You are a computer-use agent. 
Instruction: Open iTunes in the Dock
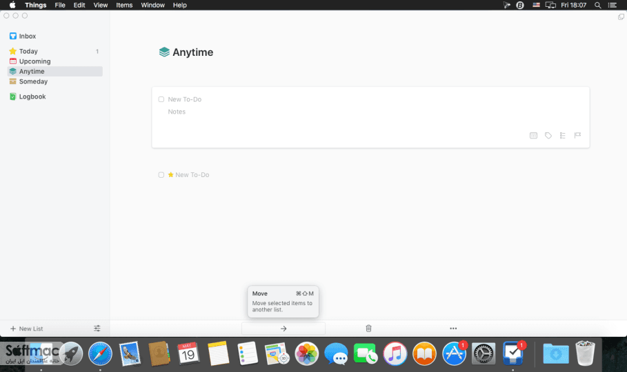pos(395,353)
